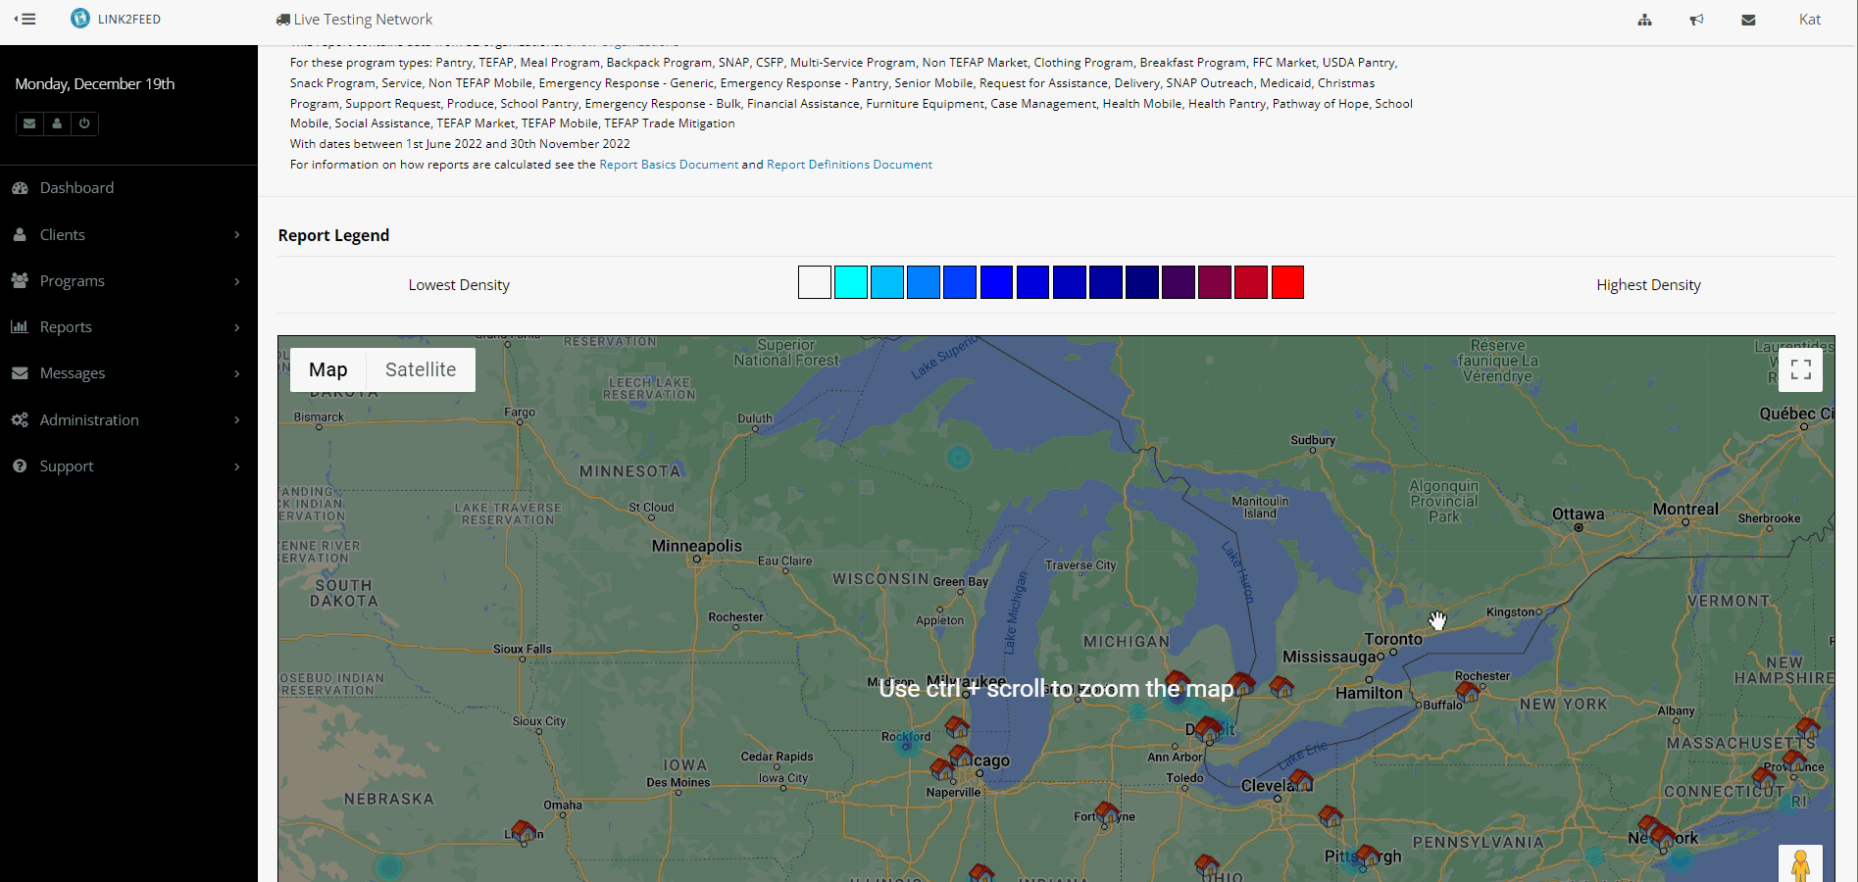Open the envelope messages icon in header
Image resolution: width=1858 pixels, height=882 pixels.
1748,20
